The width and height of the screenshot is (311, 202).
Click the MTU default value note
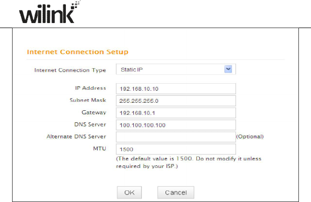[189, 162]
